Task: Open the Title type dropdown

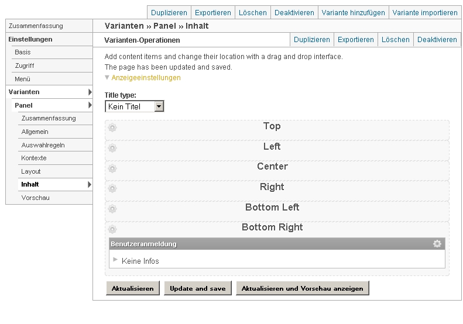Action: coord(135,106)
